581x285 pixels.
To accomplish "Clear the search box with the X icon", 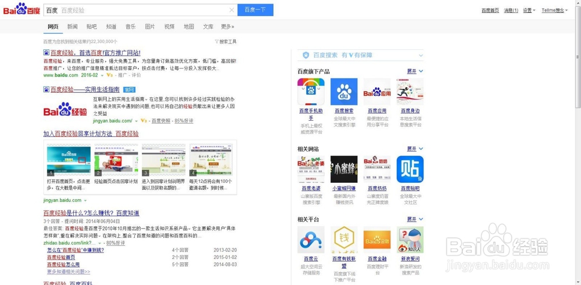I will coord(232,10).
